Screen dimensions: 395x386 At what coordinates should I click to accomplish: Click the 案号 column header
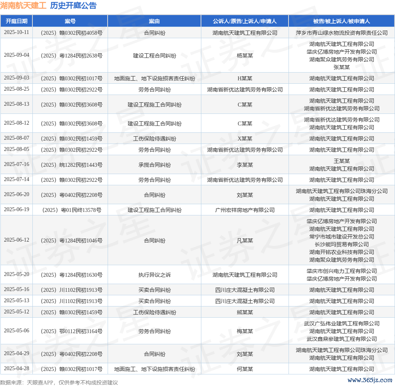tap(70, 21)
